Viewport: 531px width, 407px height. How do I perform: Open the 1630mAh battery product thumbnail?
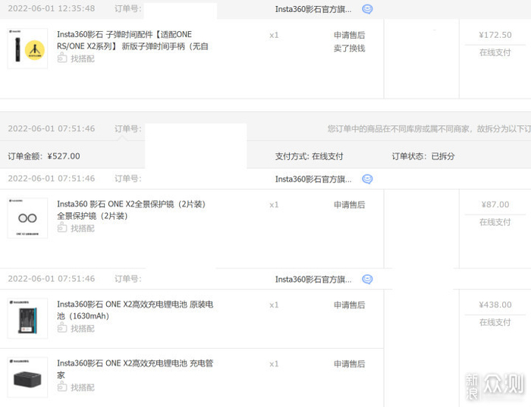click(27, 318)
